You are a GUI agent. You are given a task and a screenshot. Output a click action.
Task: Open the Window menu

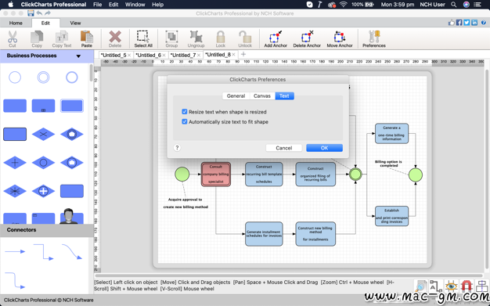coord(135,5)
